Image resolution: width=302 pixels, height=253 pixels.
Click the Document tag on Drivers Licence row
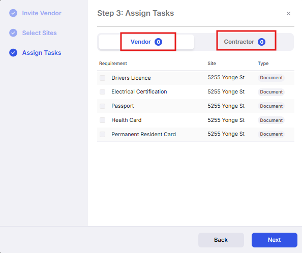[x=271, y=78]
